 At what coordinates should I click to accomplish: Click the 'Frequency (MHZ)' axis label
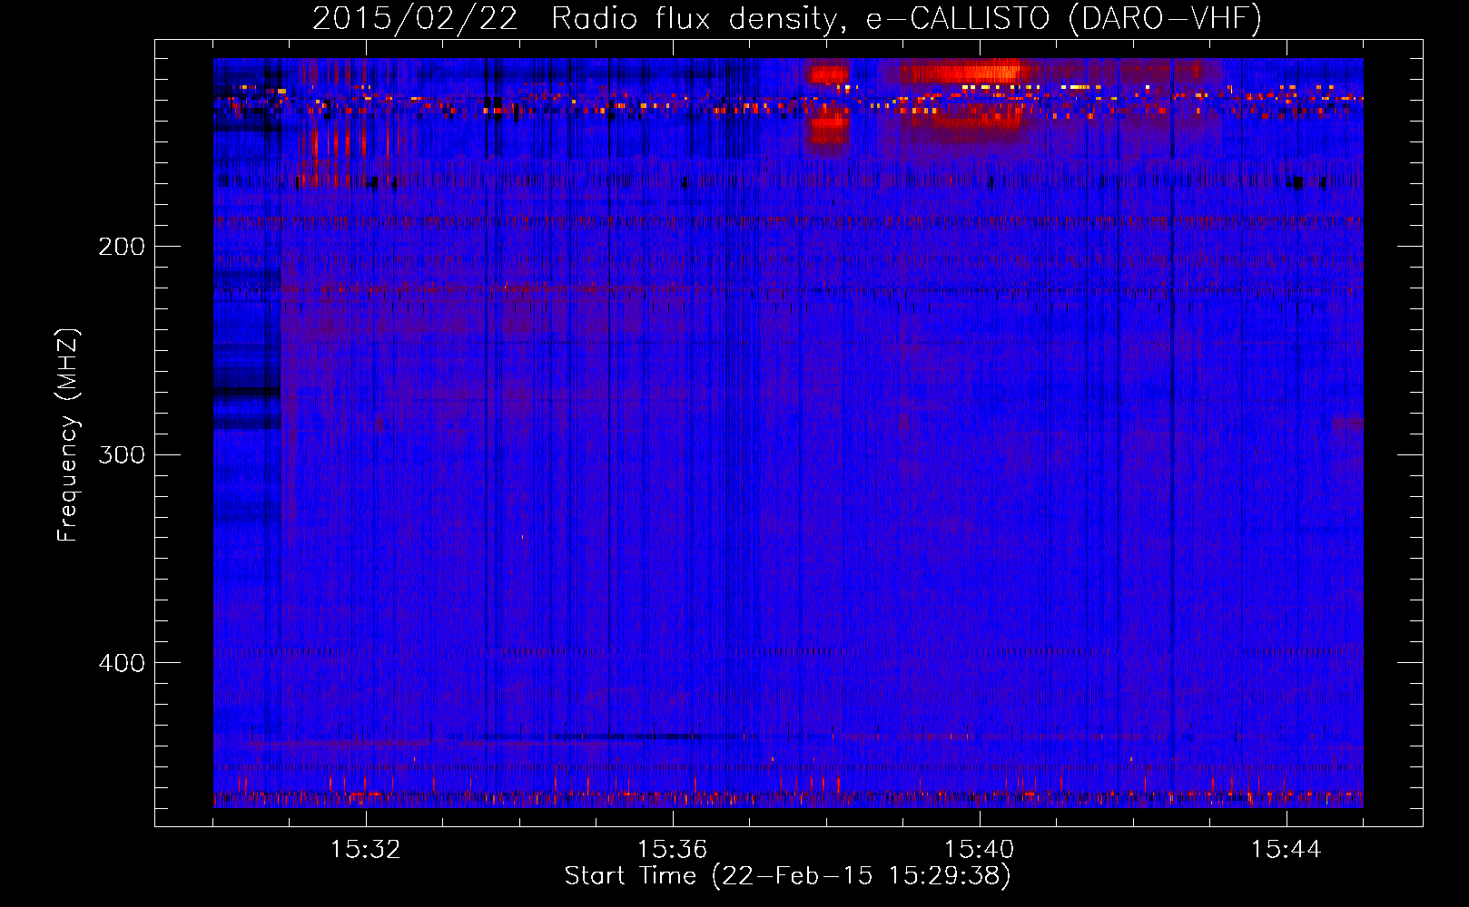coord(68,435)
